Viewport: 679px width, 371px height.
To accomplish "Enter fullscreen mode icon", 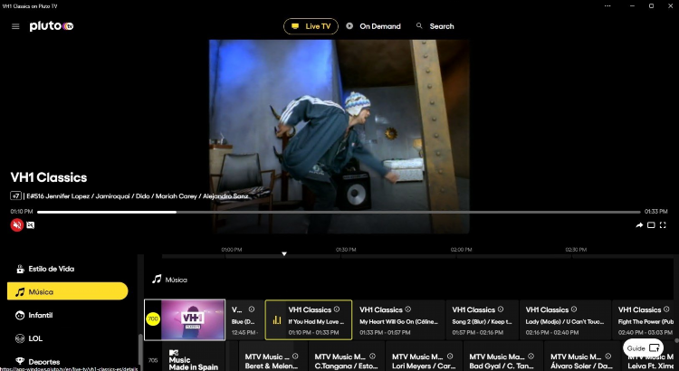I will tap(663, 225).
